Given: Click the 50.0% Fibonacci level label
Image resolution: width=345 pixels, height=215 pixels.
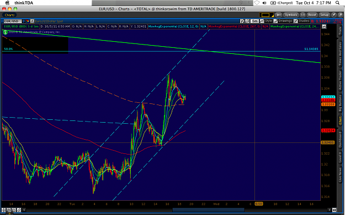Looking at the screenshot, I should [x=8, y=49].
